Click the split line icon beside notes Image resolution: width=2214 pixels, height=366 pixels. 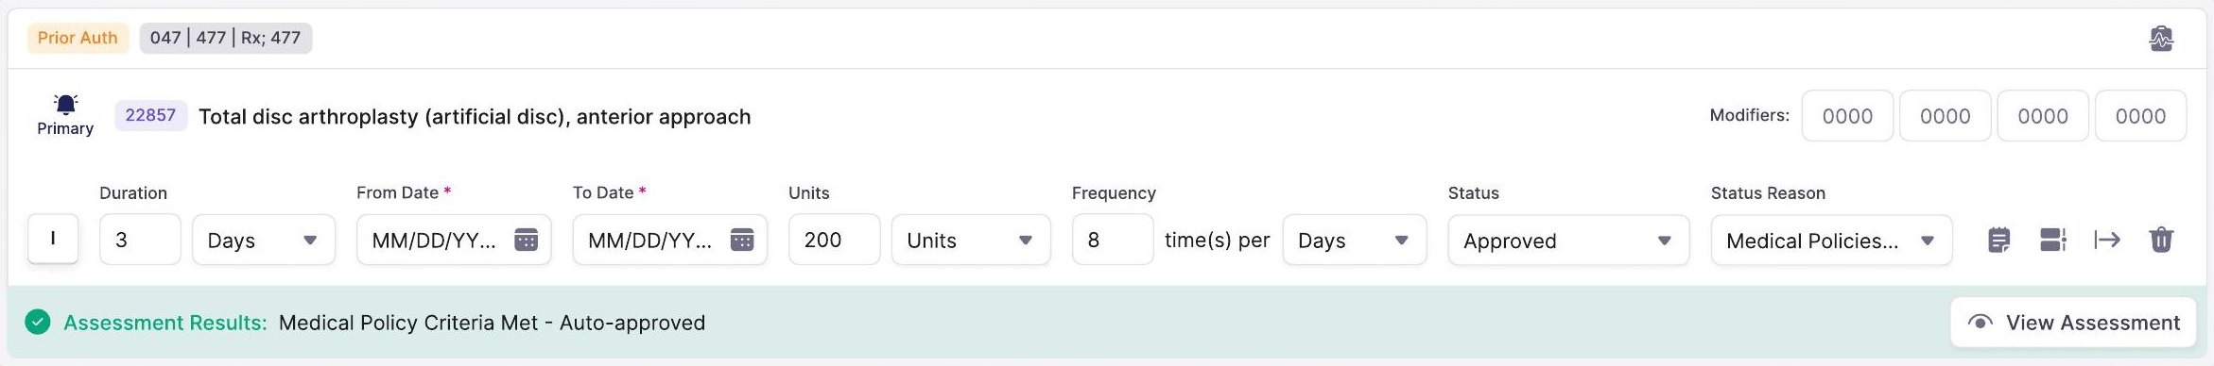2052,240
